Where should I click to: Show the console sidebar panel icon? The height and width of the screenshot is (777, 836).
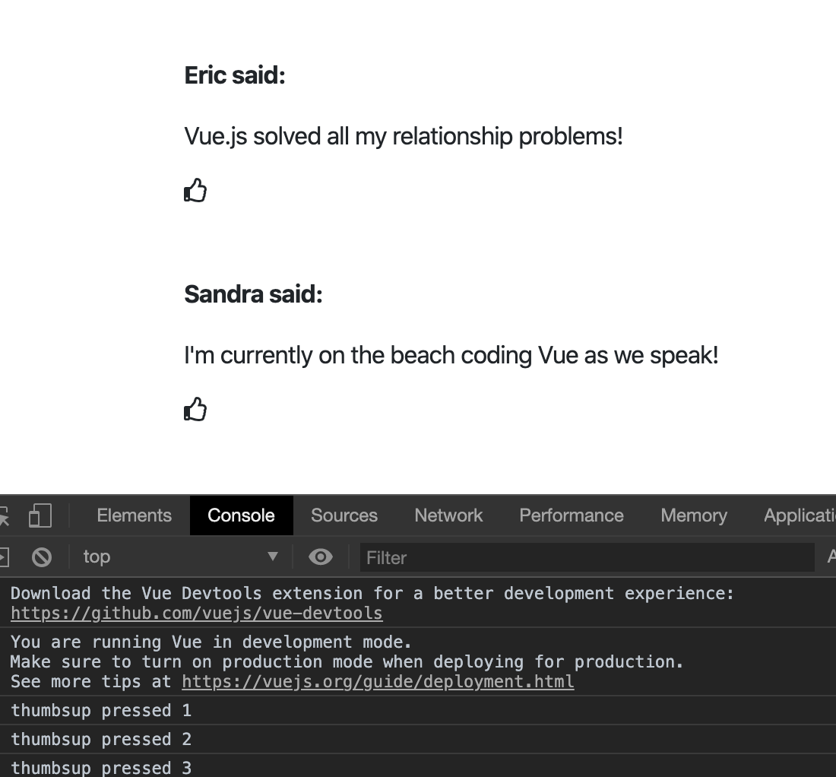[x=3, y=557]
